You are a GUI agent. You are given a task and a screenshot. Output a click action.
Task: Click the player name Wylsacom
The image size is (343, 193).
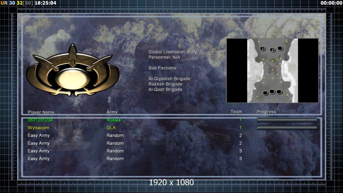tap(38, 128)
